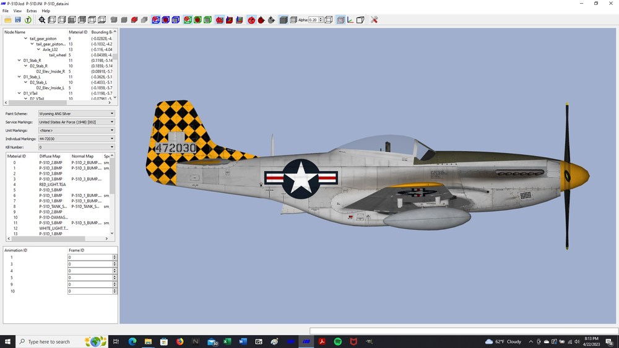Click Frame ID field for animation 10
Screen dimensions: 619x348
(90, 291)
